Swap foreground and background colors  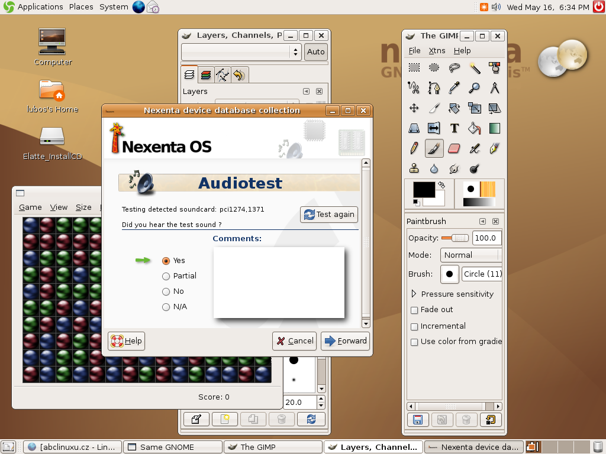(x=441, y=185)
